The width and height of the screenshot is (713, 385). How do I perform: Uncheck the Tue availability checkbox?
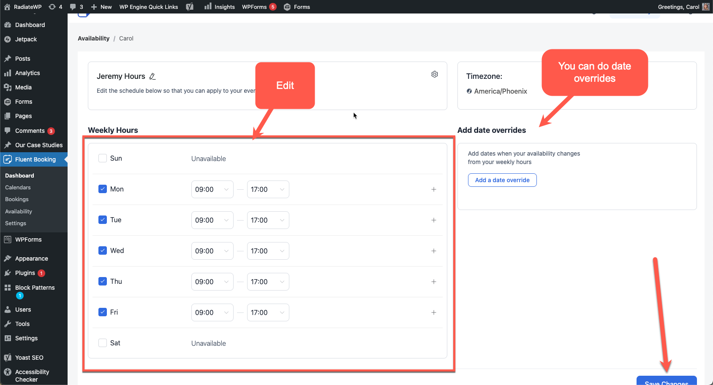coord(103,220)
